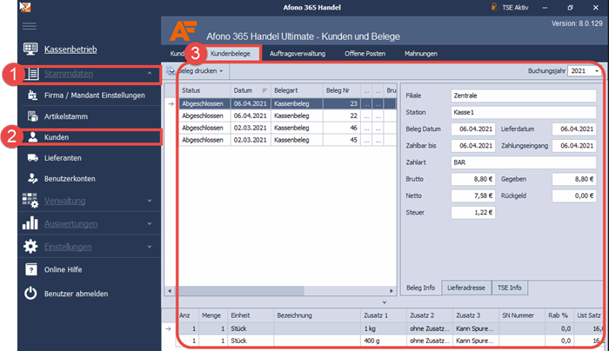Click the Benutzer abmelden power icon
The height and width of the screenshot is (351, 609).
(30, 294)
